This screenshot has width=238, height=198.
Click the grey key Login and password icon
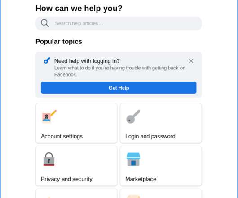pos(133,116)
